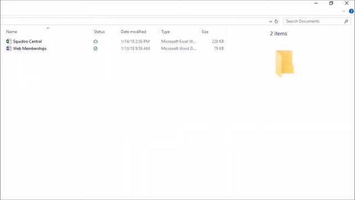
Task: Select the Web Memberships Word file icon
Action: click(9, 48)
